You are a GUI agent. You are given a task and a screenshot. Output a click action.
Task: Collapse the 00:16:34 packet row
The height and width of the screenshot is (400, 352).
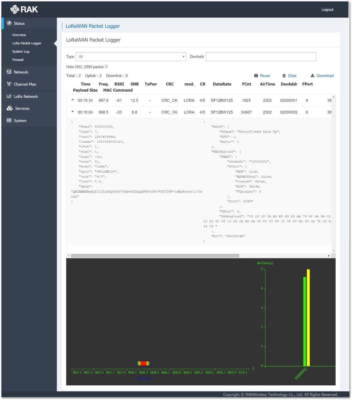tap(73, 99)
